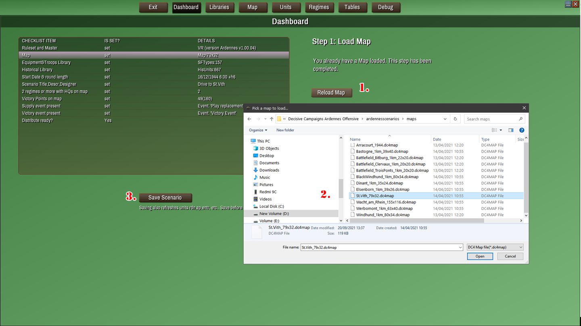
Task: Open file dialog help
Action: [522, 130]
